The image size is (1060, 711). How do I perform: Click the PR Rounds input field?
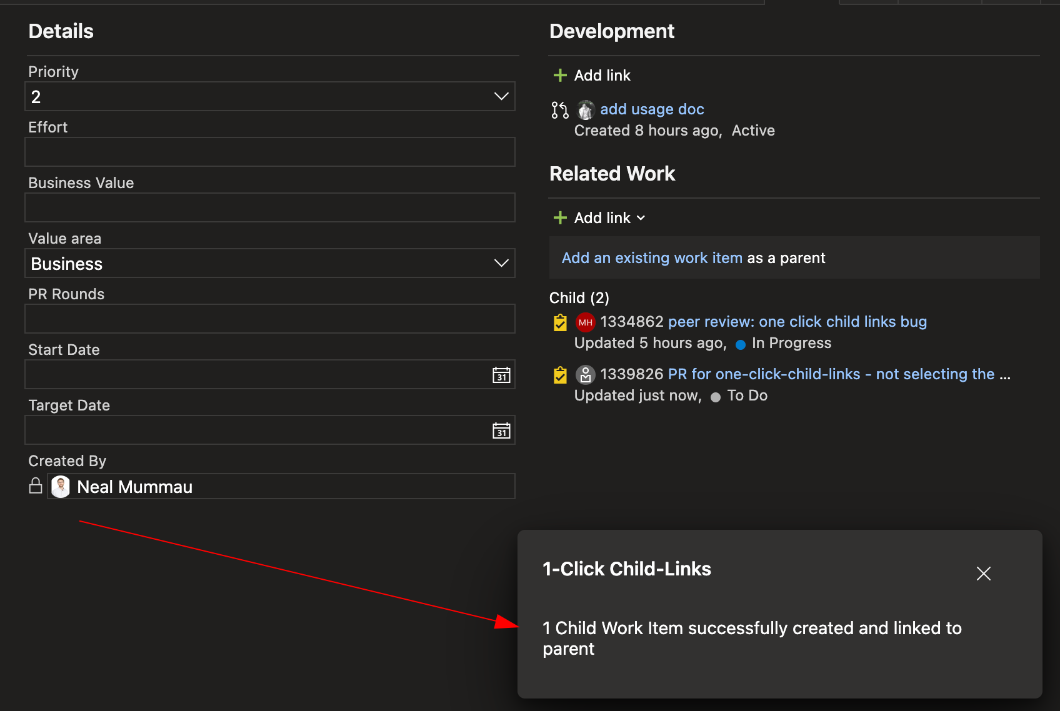[269, 319]
